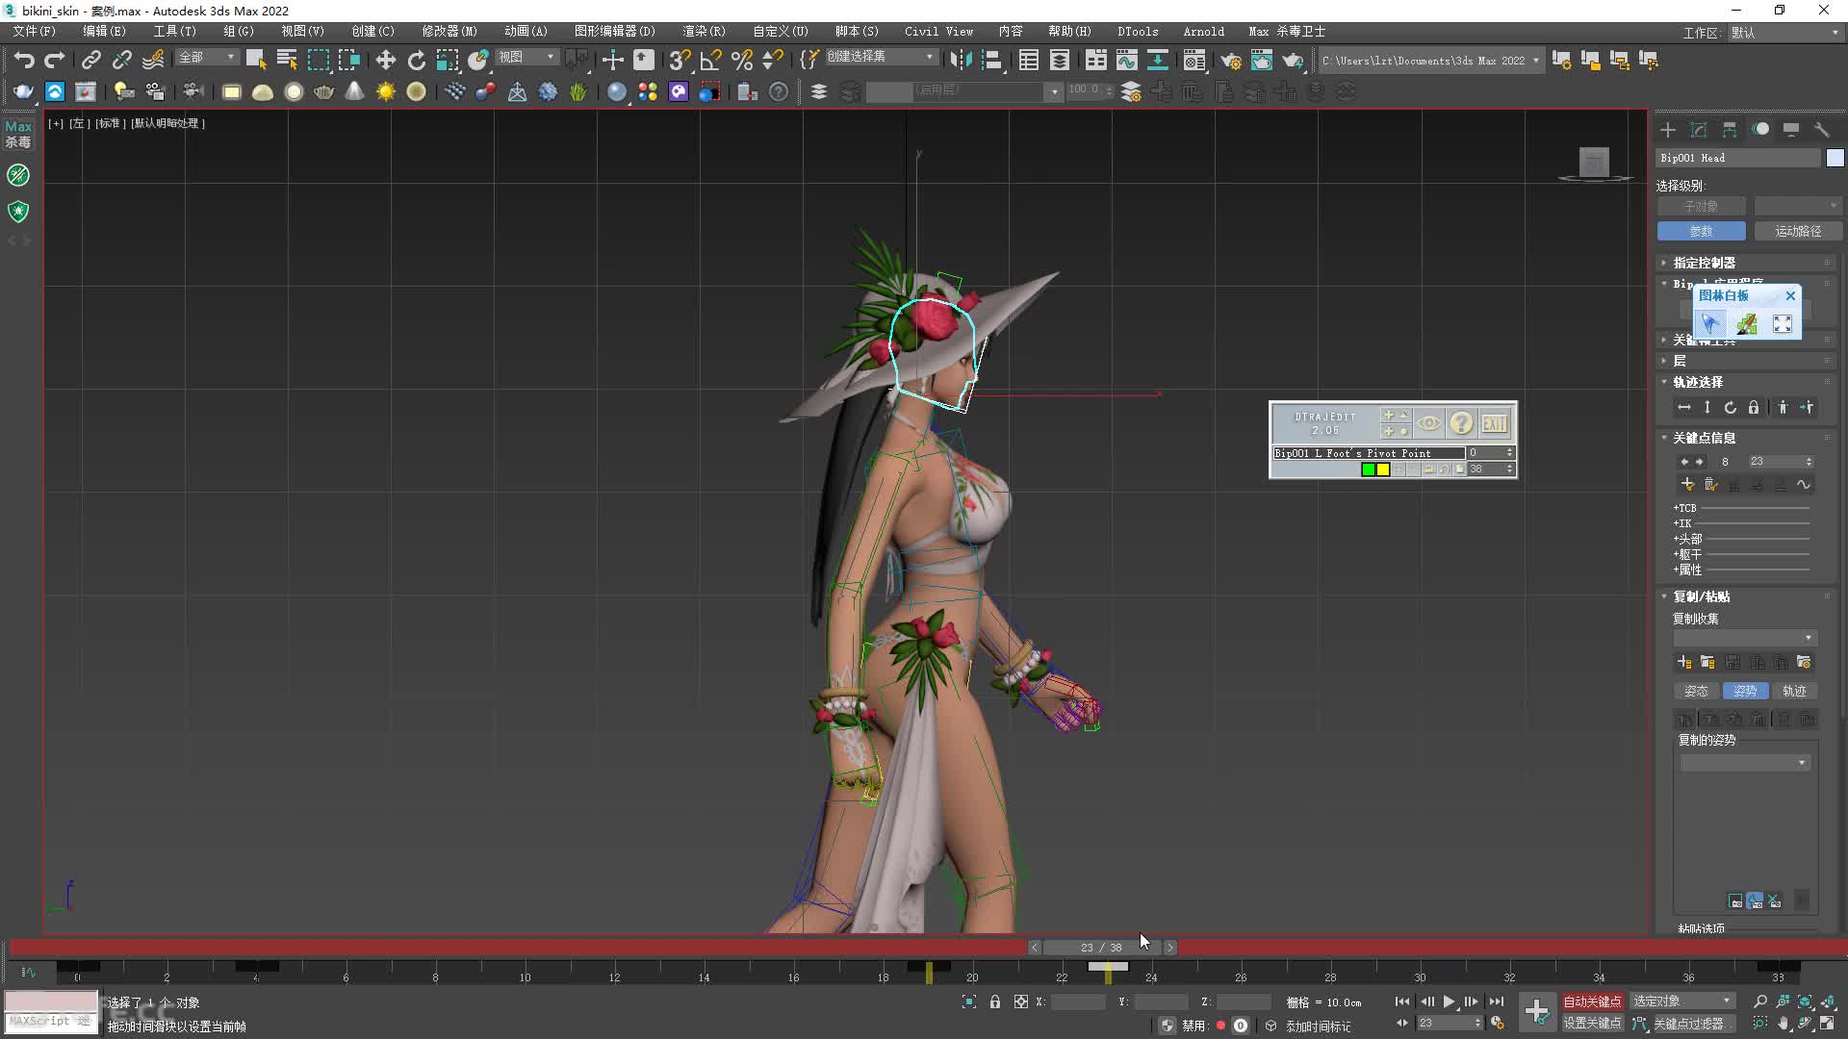Click the Max antivirus sidebar icon
Image resolution: width=1848 pixels, height=1039 pixels.
[x=18, y=134]
